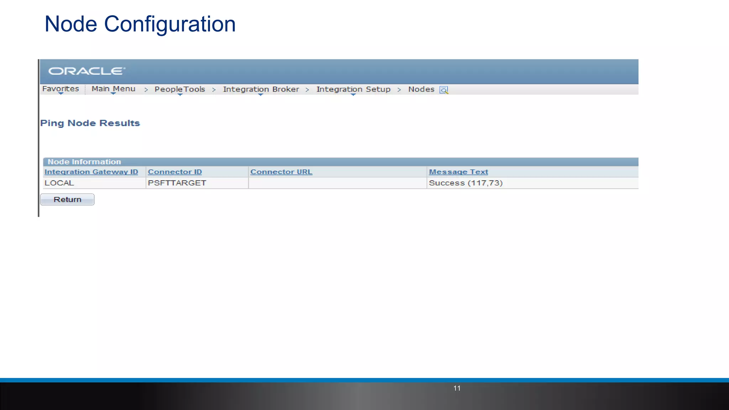Viewport: 729px width, 410px height.
Task: Select the LOCAL gateway ID cell
Action: click(94, 183)
